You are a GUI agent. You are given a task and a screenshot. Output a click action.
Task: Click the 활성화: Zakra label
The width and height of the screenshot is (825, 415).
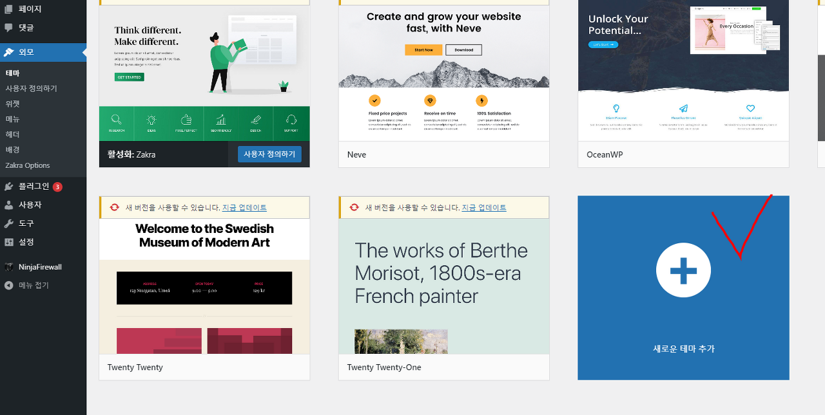pyautogui.click(x=131, y=154)
